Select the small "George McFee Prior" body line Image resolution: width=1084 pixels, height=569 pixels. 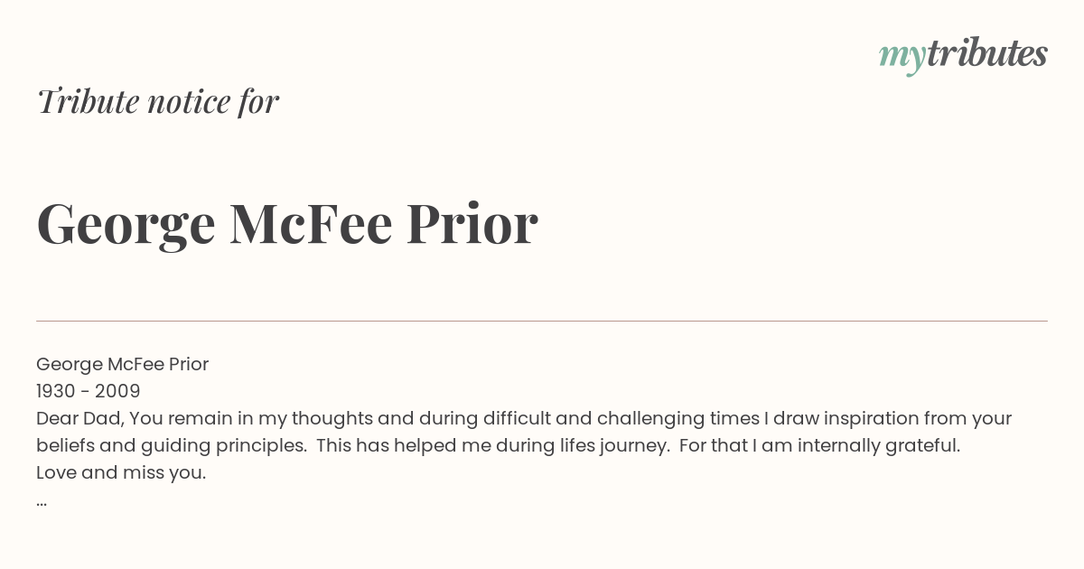tap(123, 364)
